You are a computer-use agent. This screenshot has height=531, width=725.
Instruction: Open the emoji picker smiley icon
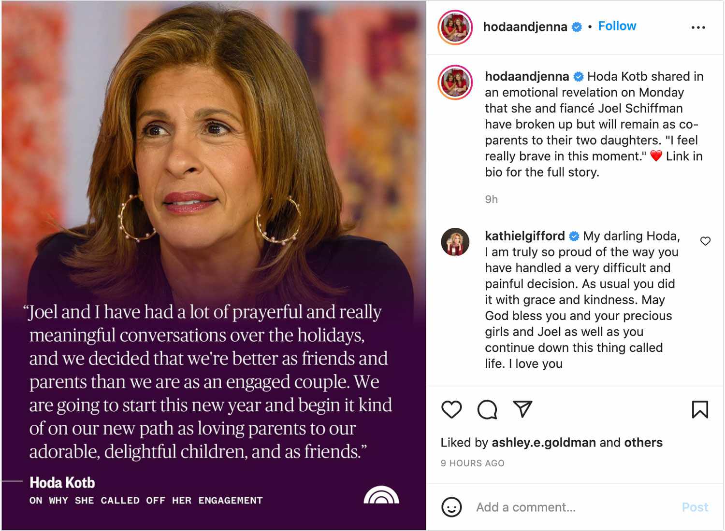tap(451, 507)
